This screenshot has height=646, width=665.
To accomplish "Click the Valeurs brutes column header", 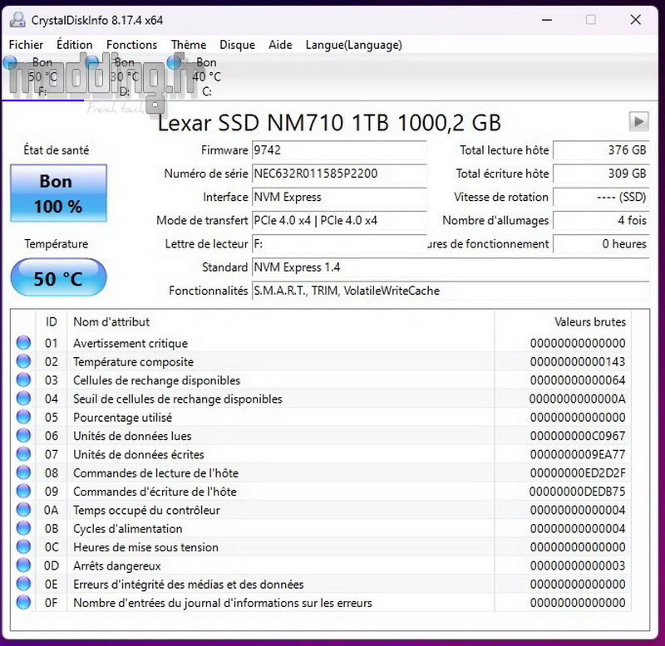I will point(563,322).
